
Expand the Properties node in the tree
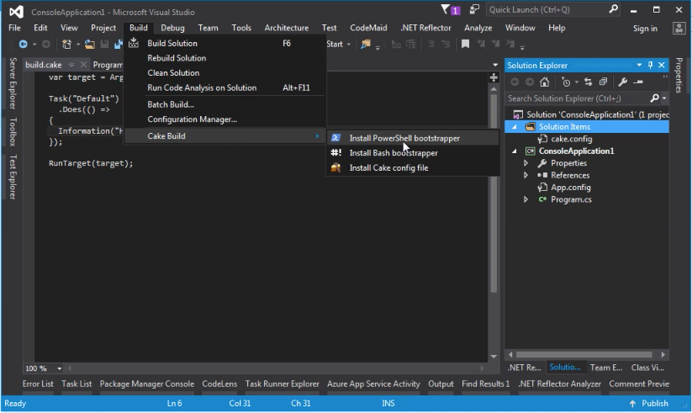pyautogui.click(x=526, y=163)
